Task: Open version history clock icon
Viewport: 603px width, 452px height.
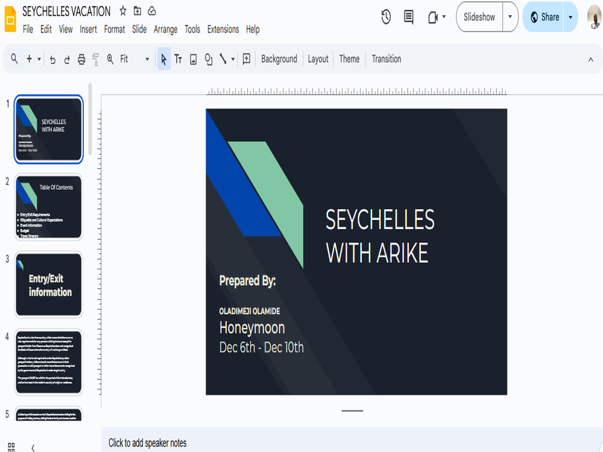Action: [386, 17]
